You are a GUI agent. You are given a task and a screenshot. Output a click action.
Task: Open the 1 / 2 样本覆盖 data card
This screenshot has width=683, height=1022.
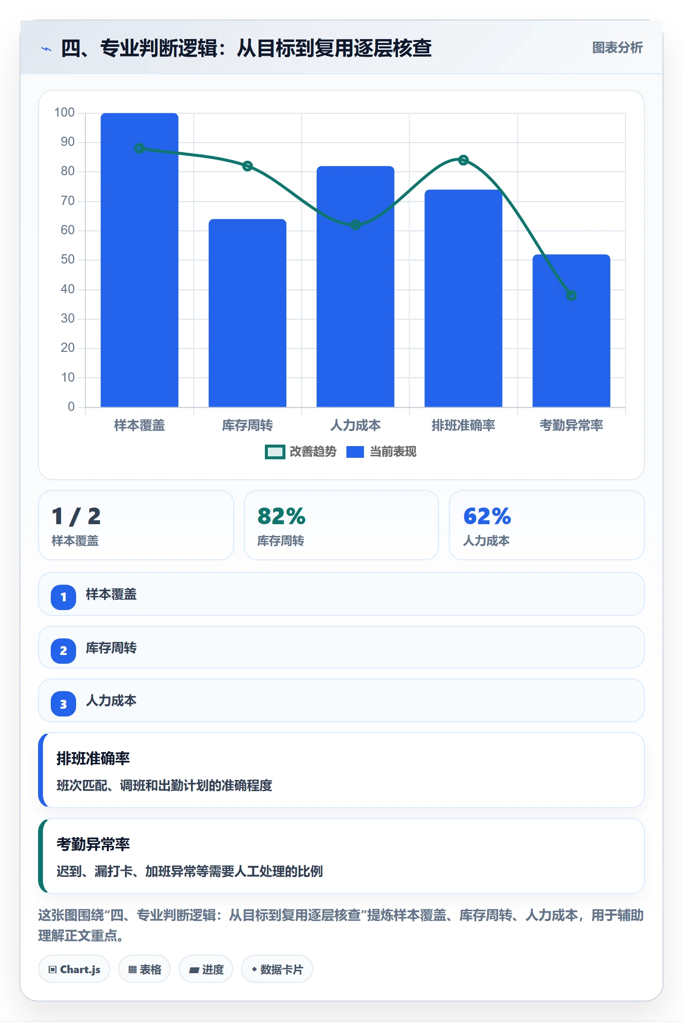(x=136, y=525)
